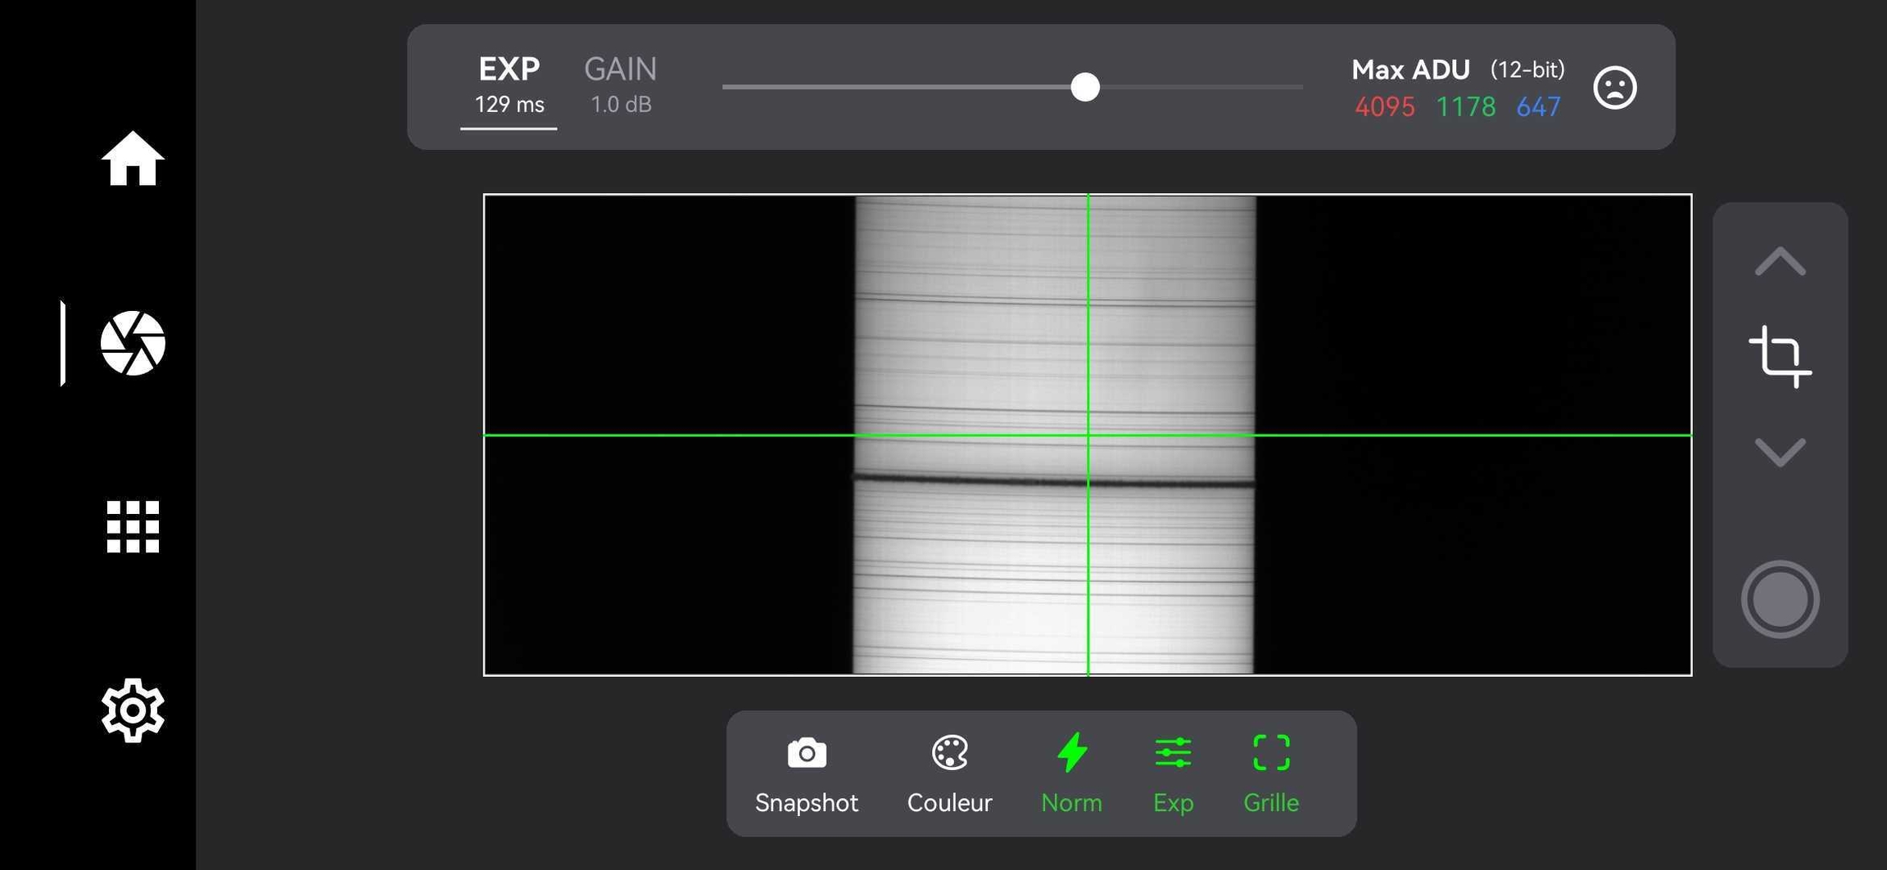Open the settings gear
Image resolution: width=1887 pixels, height=870 pixels.
[x=133, y=710]
